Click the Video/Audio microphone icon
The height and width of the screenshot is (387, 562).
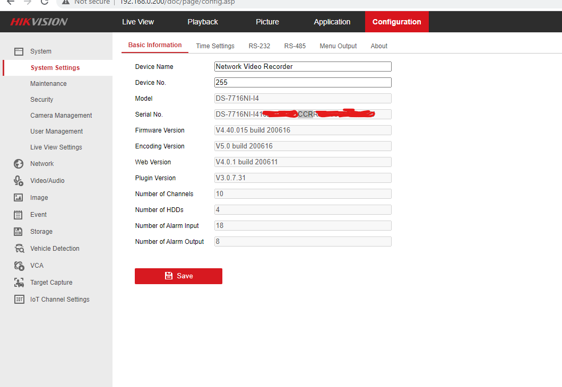tap(19, 181)
